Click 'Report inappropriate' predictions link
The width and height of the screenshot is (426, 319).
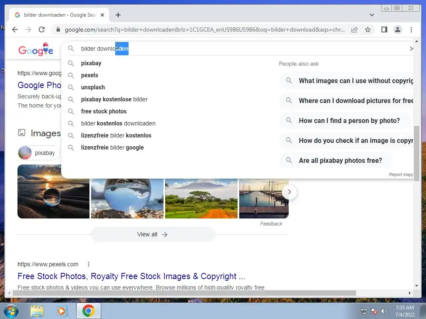click(x=401, y=174)
